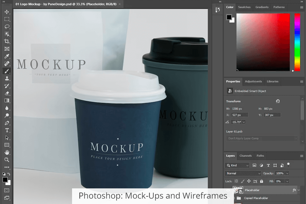The width and height of the screenshot is (306, 204).
Task: Select the Lasso tool
Action: coord(7,26)
